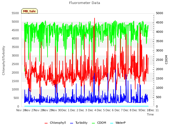Click the 500 left axis value

coord(16,98)
